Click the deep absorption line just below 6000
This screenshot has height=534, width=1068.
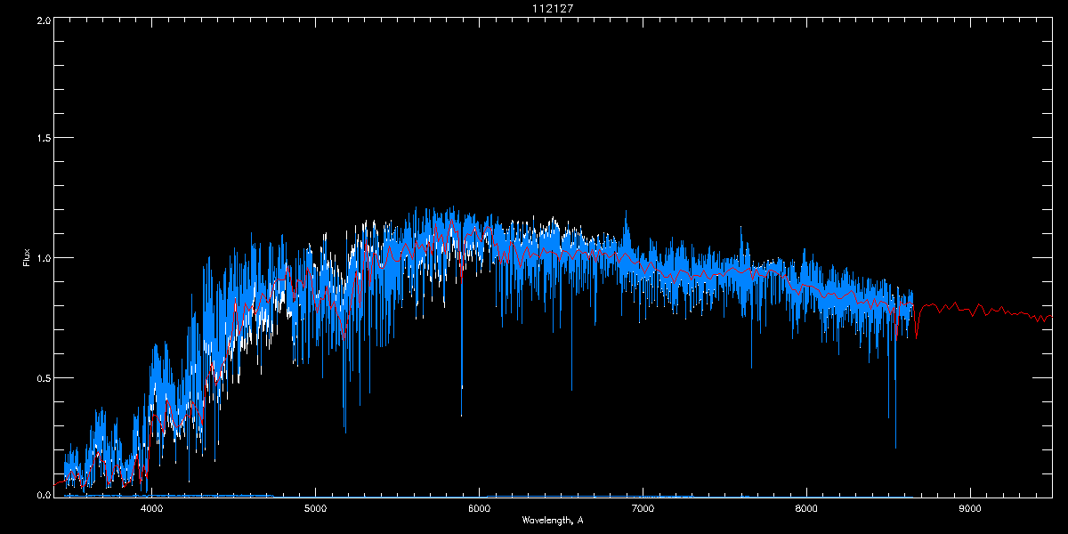coord(461,413)
